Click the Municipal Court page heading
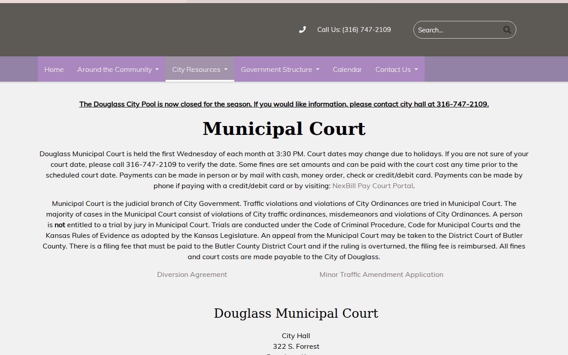 (x=284, y=129)
